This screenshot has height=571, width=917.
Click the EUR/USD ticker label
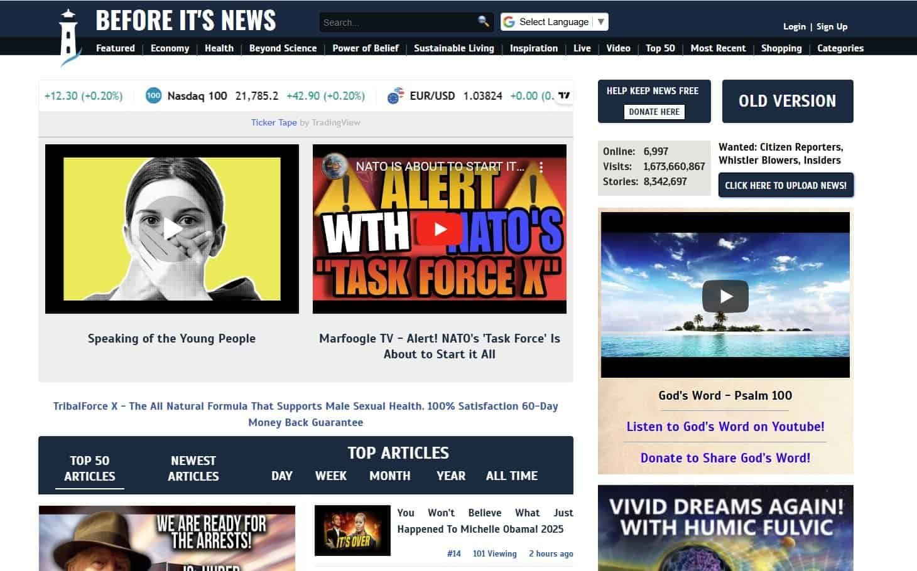(432, 96)
